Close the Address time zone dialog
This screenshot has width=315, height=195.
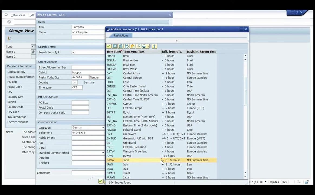coord(246,29)
